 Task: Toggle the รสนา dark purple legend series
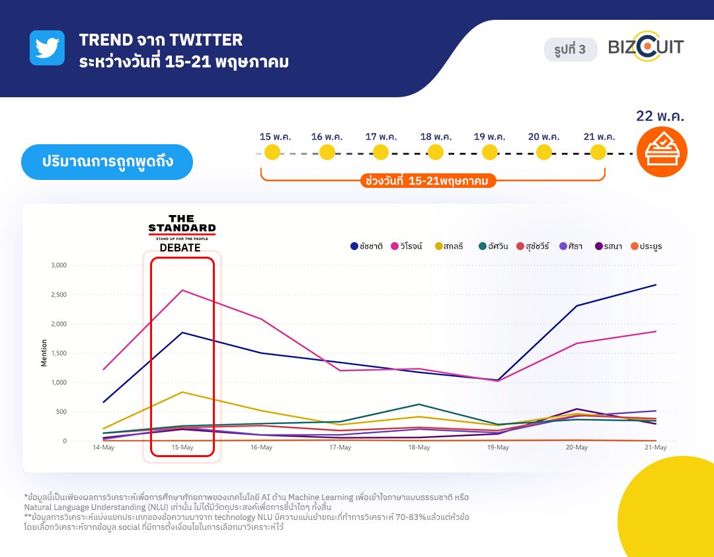coord(608,246)
